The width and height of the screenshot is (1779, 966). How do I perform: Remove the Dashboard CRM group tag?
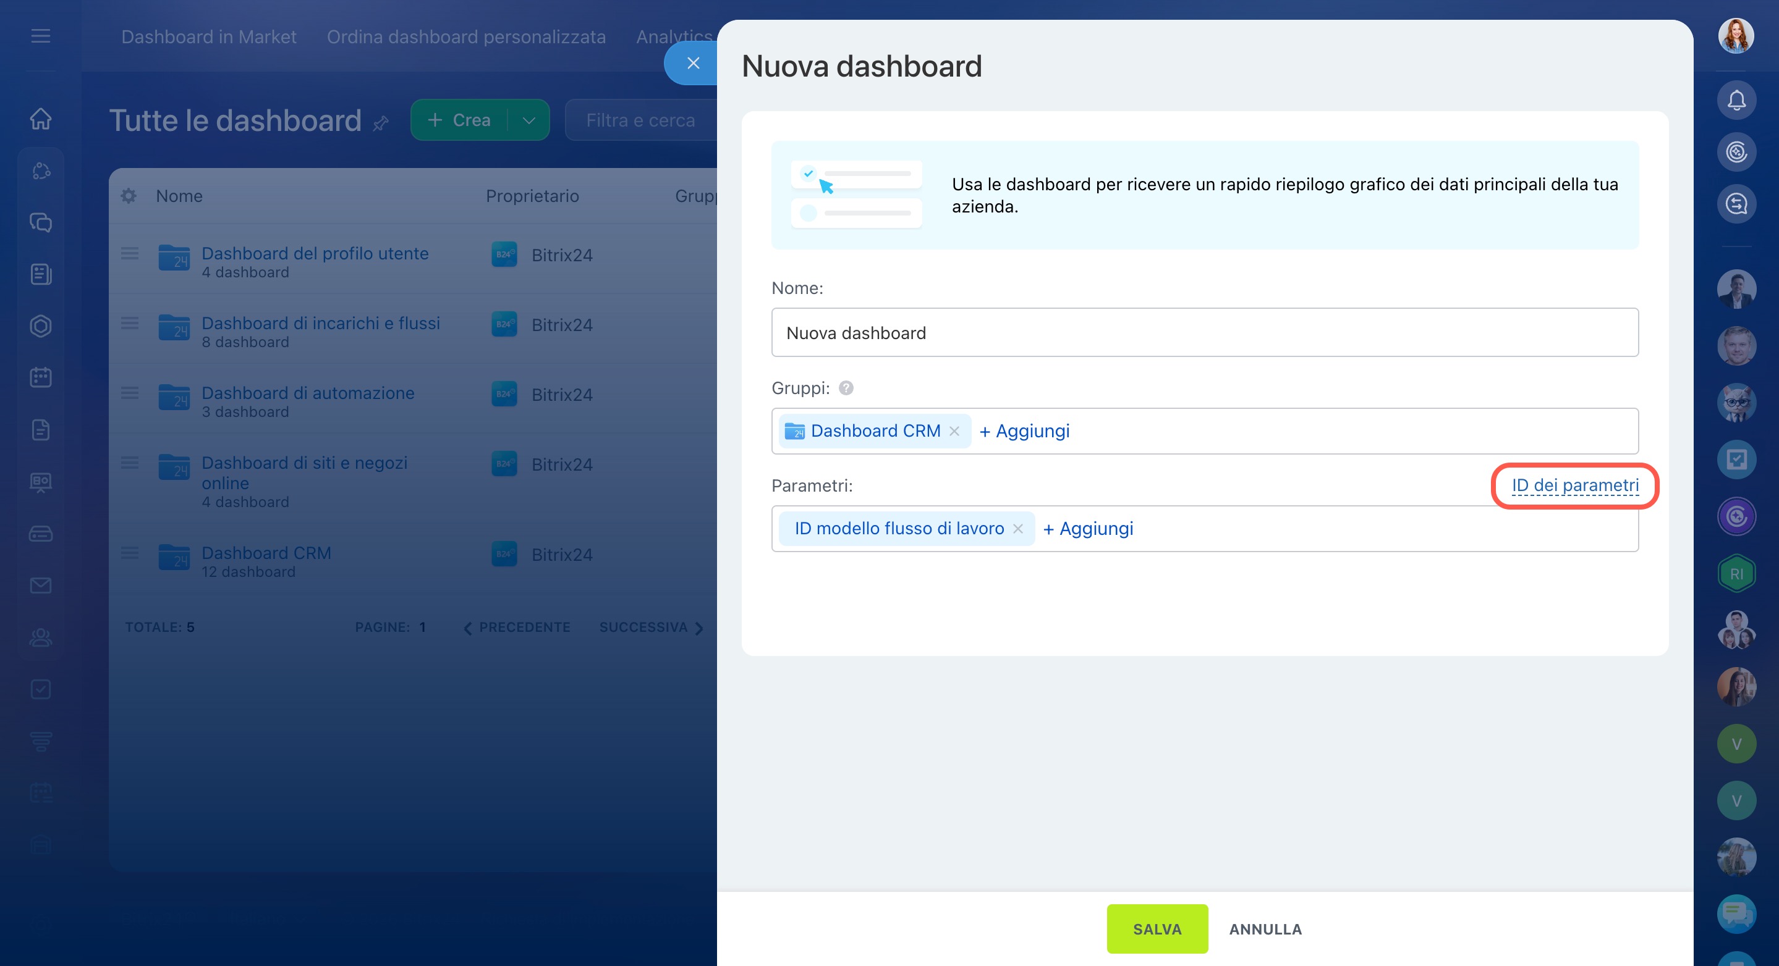(954, 430)
